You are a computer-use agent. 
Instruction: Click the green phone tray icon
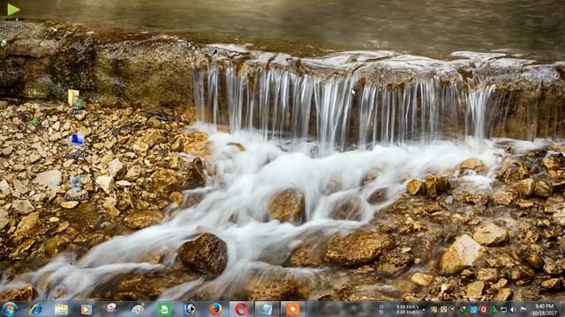[463, 309]
